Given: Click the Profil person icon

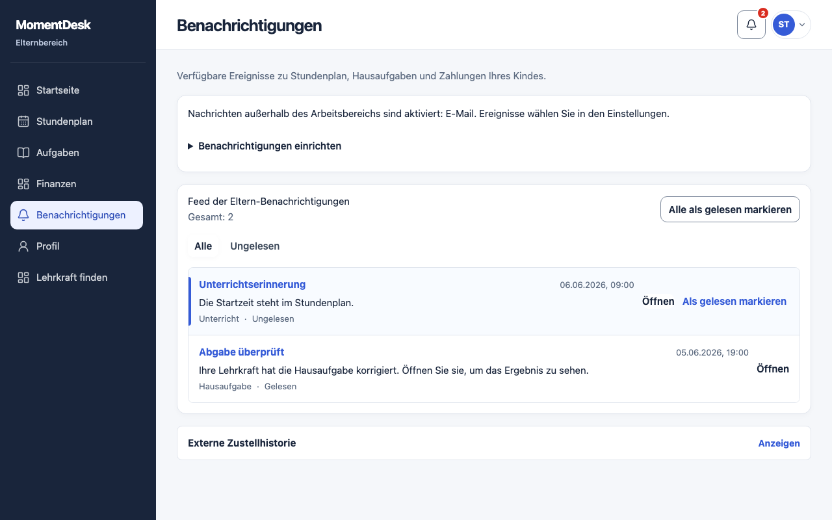Looking at the screenshot, I should (x=23, y=246).
